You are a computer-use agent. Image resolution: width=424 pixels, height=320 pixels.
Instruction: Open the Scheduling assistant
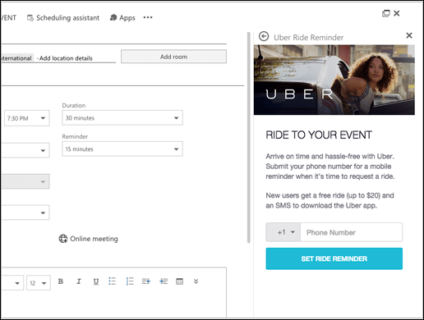point(63,18)
